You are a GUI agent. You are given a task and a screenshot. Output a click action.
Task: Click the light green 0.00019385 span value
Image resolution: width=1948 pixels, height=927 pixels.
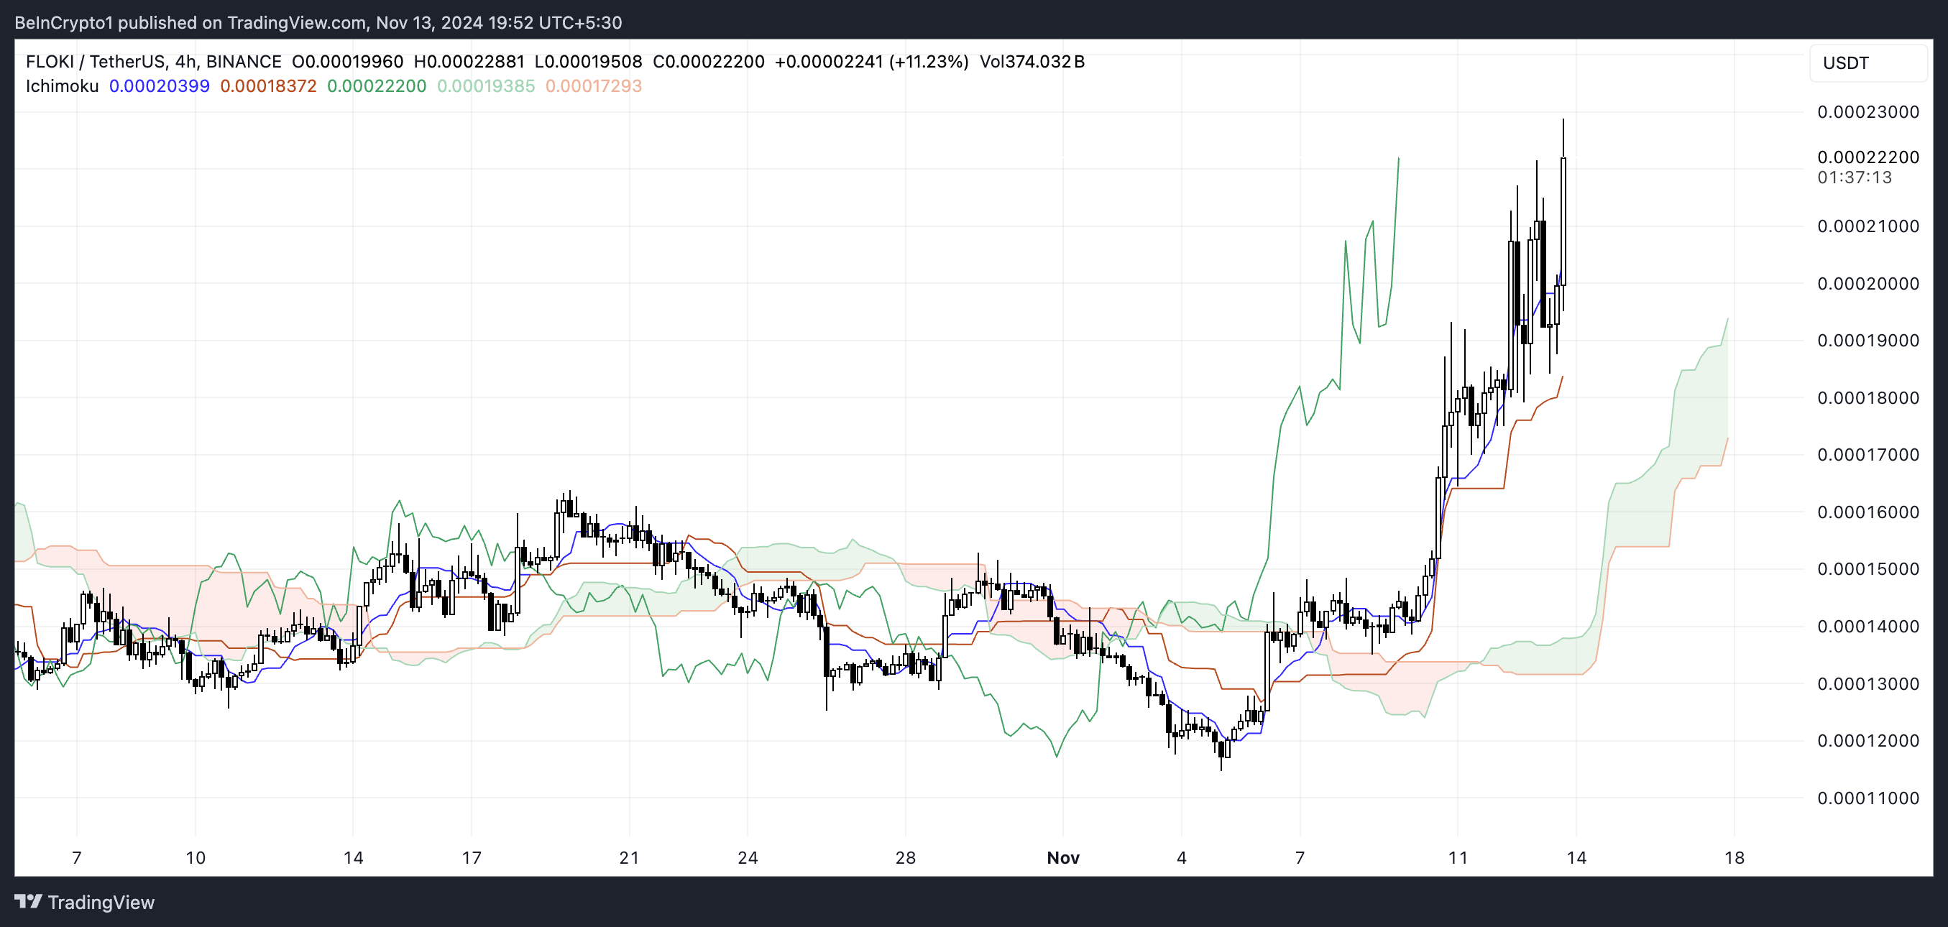click(x=485, y=86)
